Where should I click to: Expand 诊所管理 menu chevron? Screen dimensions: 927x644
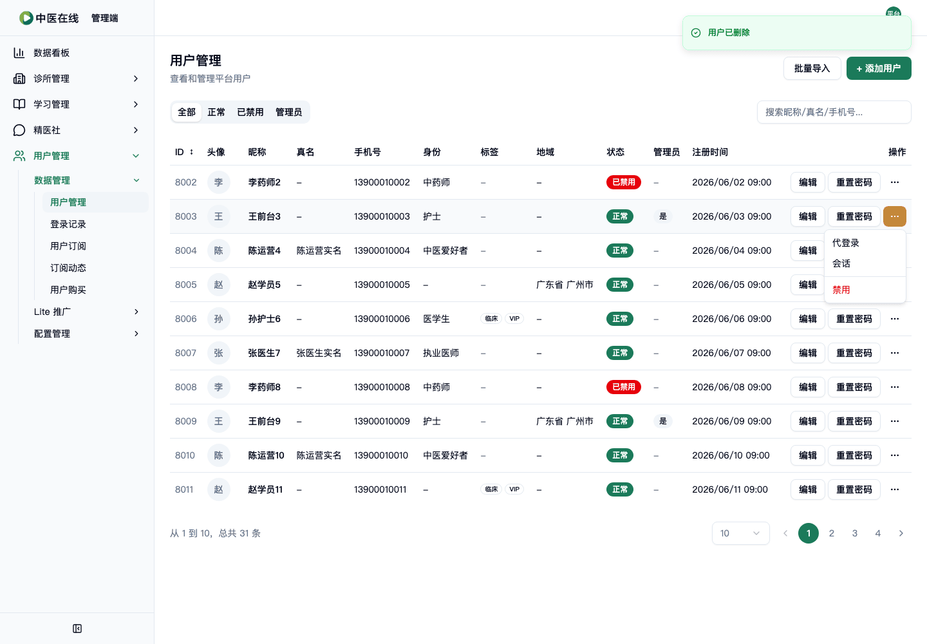pyautogui.click(x=136, y=79)
